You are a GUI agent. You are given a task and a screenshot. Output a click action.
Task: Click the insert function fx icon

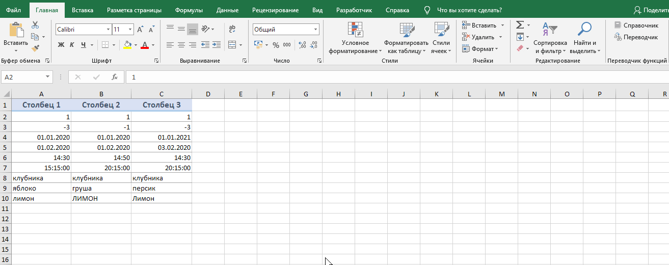point(115,77)
